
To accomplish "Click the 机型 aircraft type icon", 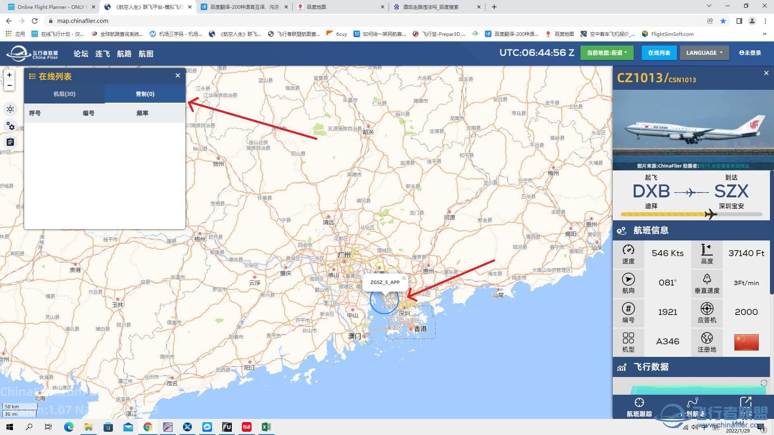I will [x=628, y=338].
